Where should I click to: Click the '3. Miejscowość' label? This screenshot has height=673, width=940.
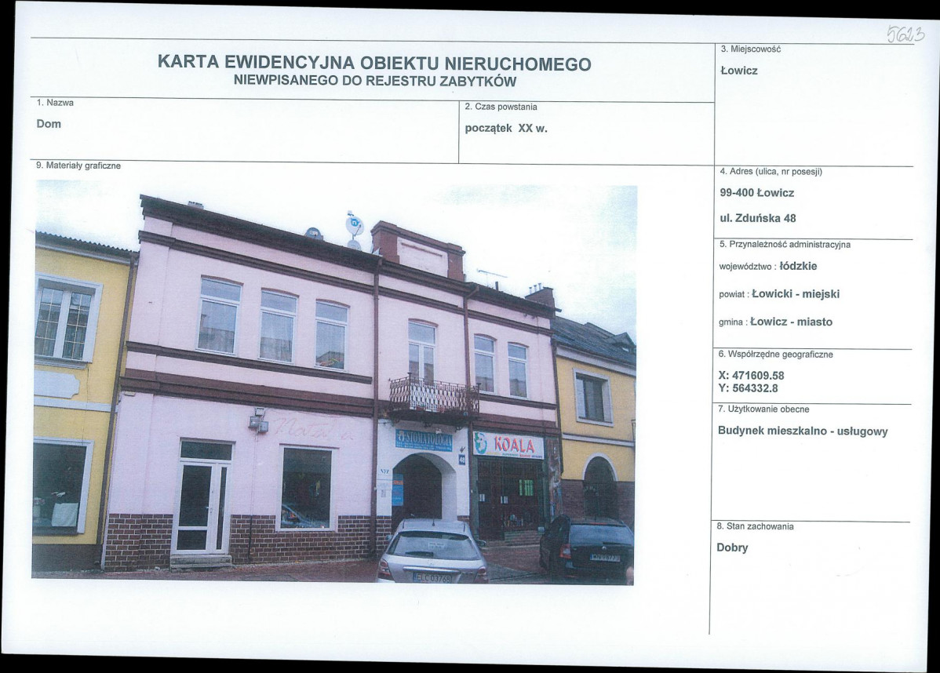(x=751, y=49)
